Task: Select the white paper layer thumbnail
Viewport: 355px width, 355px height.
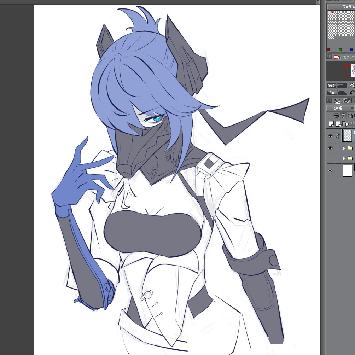Action: tap(348, 170)
